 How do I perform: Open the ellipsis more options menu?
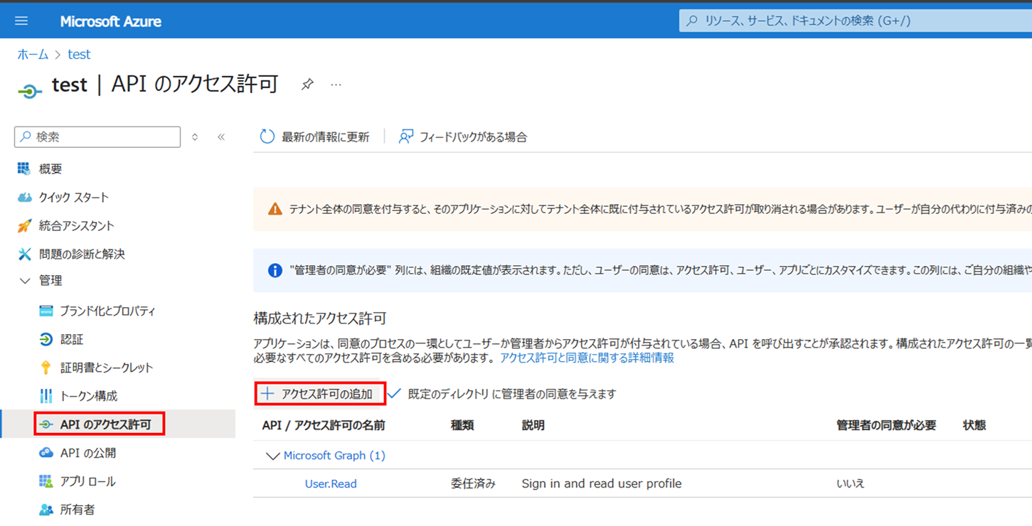click(336, 85)
